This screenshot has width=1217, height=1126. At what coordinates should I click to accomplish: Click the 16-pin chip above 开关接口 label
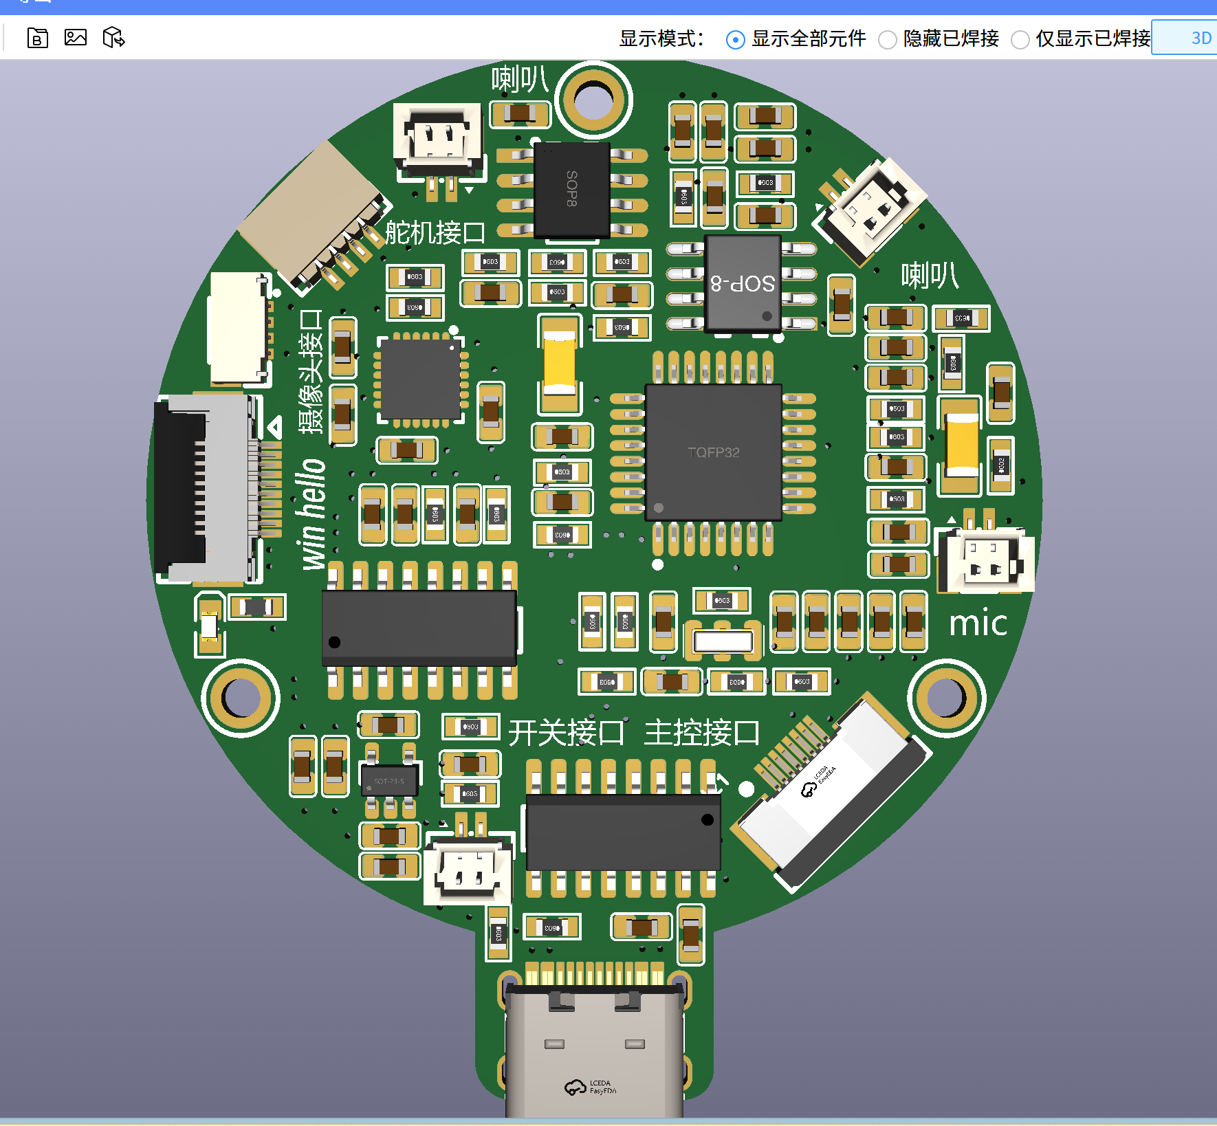(419, 628)
